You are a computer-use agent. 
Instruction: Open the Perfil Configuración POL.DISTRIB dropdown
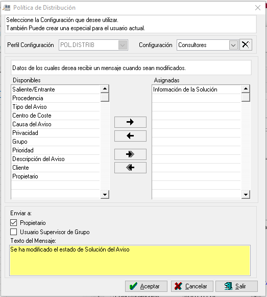click(x=123, y=45)
